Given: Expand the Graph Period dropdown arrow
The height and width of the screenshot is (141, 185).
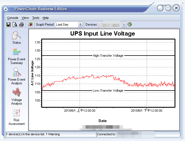Looking at the screenshot, I should [x=80, y=25].
